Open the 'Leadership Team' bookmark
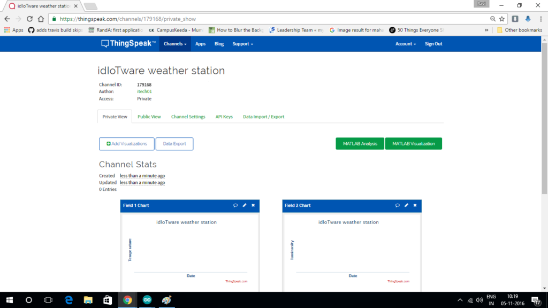This screenshot has height=308, width=548. click(x=296, y=30)
